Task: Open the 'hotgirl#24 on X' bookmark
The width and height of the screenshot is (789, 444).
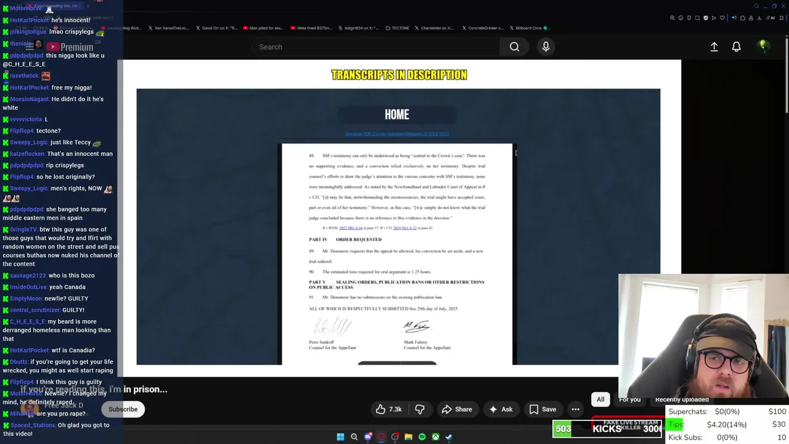Action: pyautogui.click(x=358, y=28)
